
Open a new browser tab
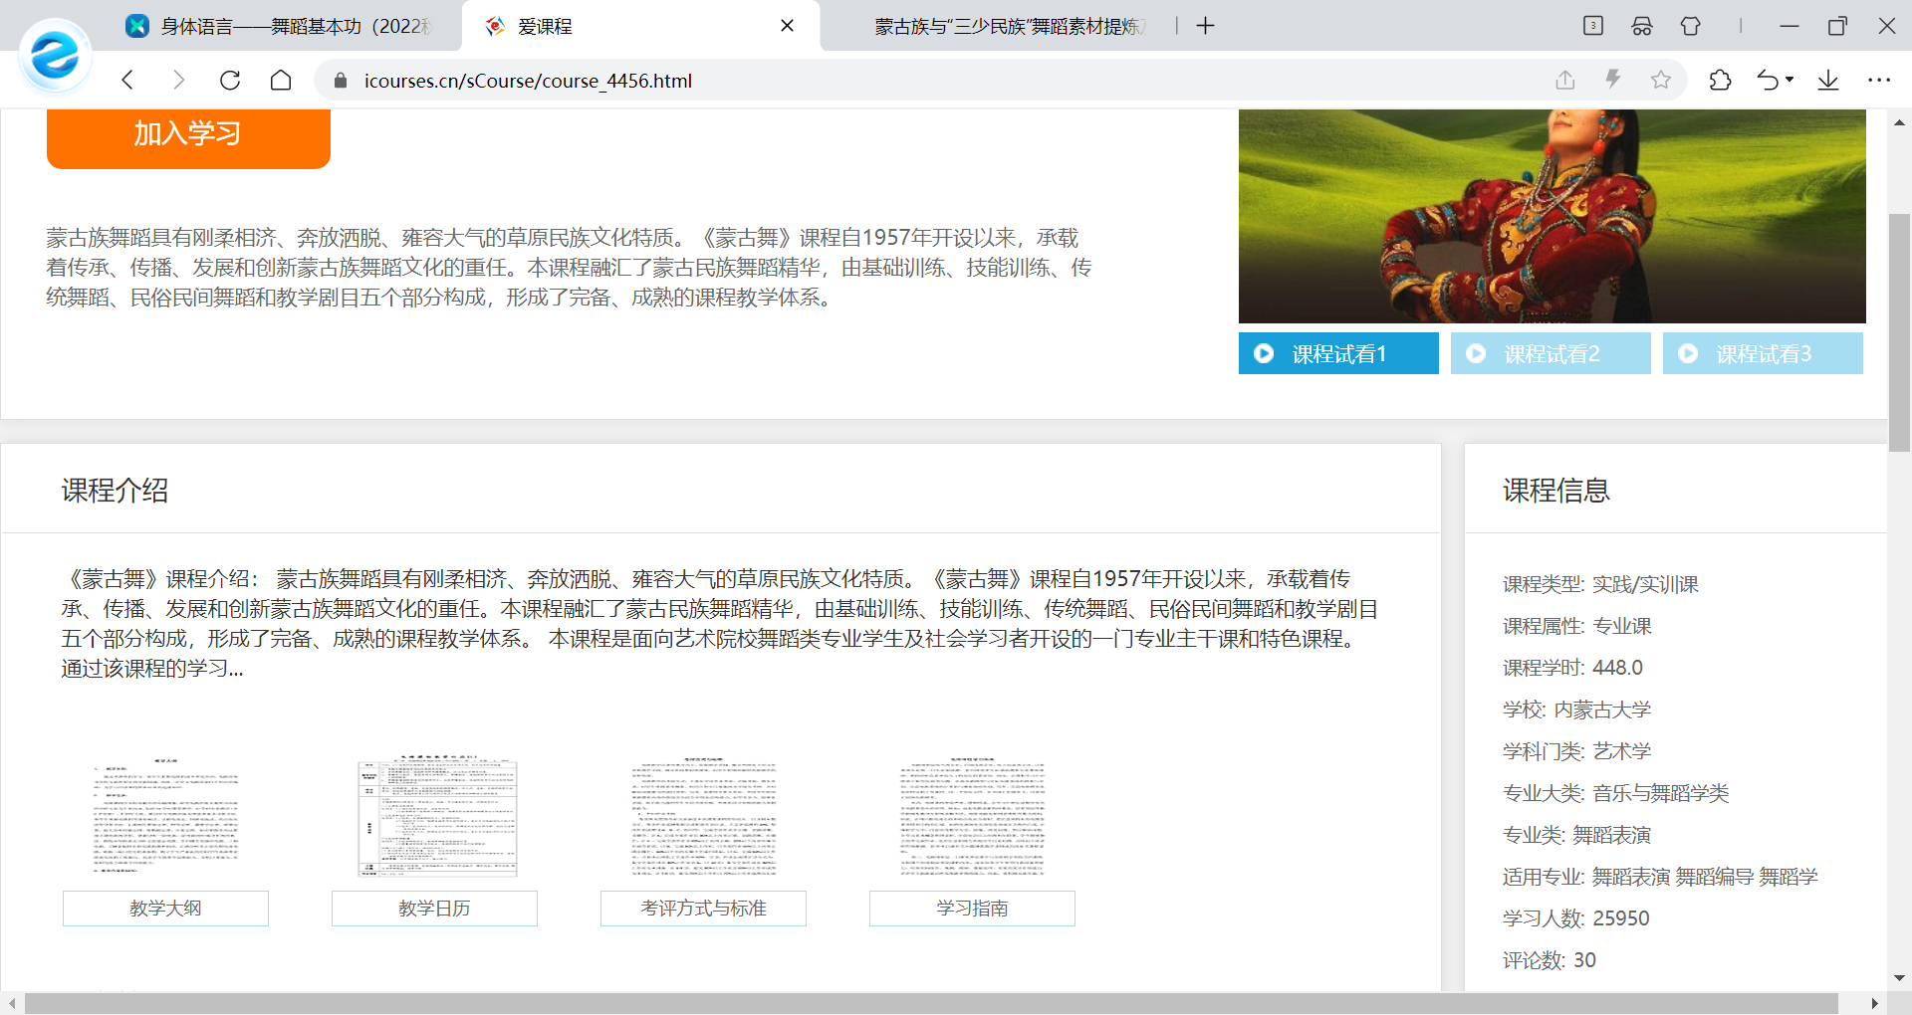point(1205,26)
